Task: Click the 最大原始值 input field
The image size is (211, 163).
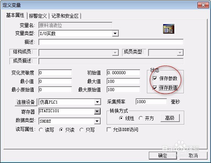Action: [124, 90]
